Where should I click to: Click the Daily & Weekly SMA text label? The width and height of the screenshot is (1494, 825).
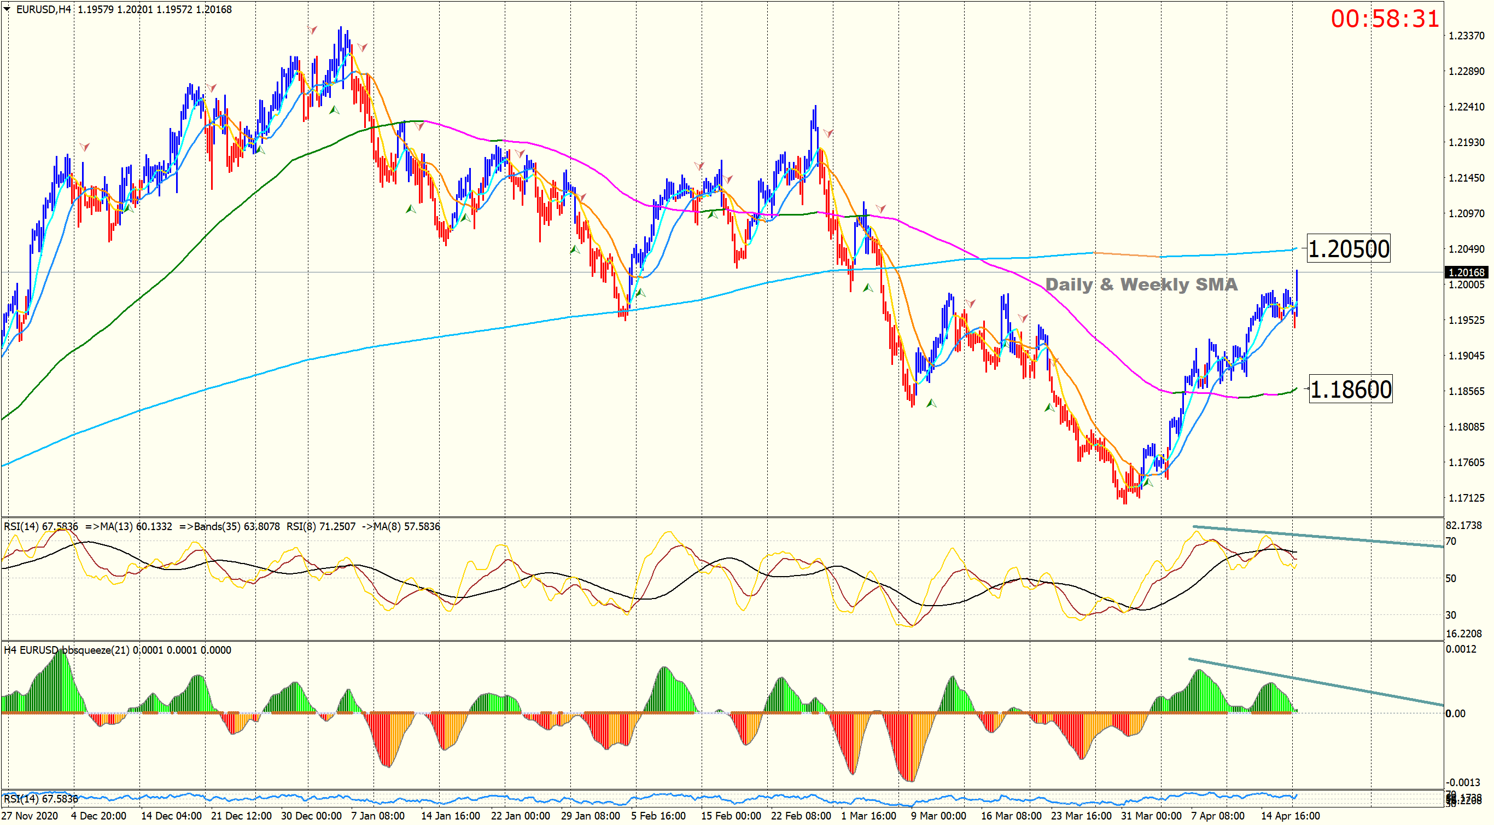click(x=1141, y=284)
